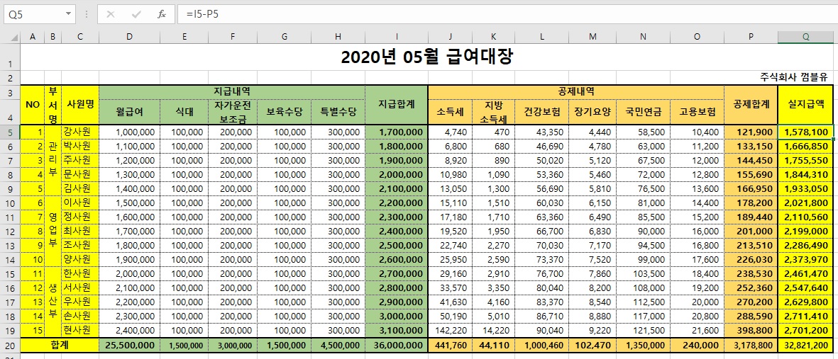Click the Cancel (X) formula bar icon

tap(111, 14)
